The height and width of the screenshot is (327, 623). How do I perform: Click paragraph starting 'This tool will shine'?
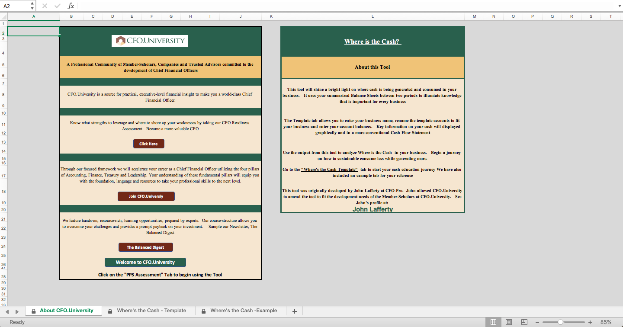373,96
